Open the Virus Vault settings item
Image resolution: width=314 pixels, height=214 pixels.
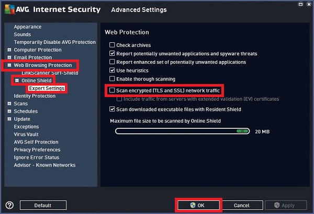click(x=26, y=134)
